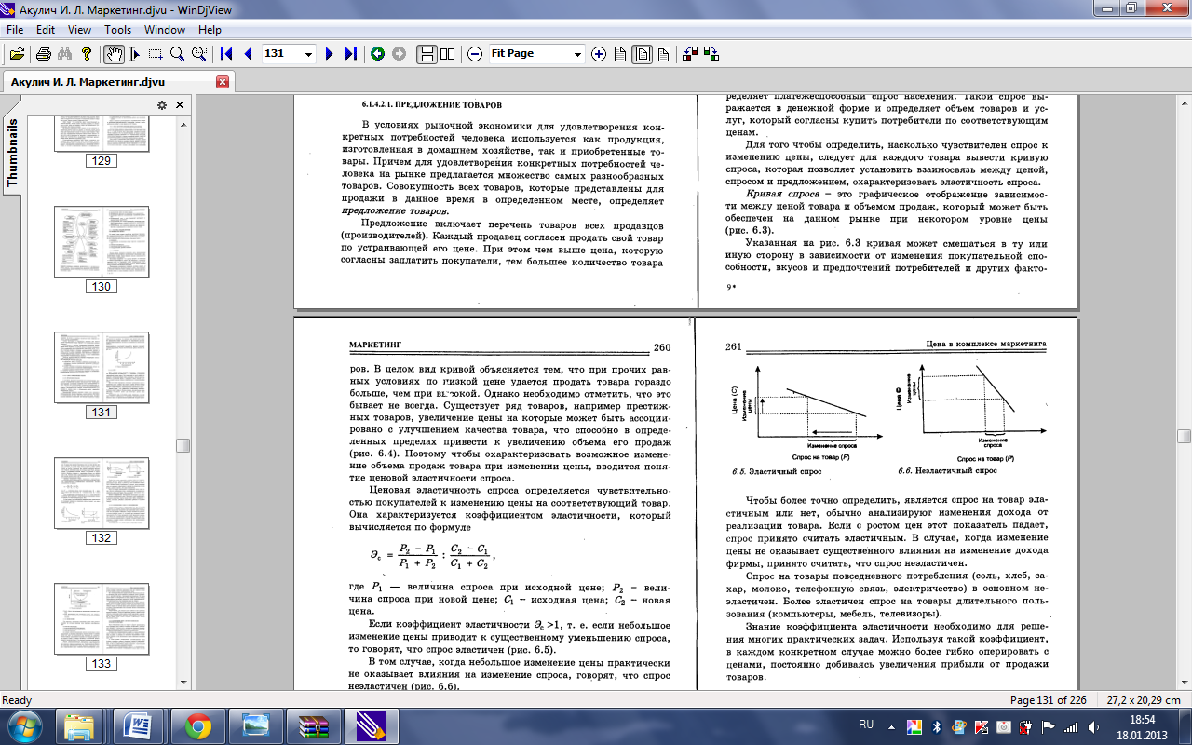Click the zoom in plus icon

(x=598, y=54)
